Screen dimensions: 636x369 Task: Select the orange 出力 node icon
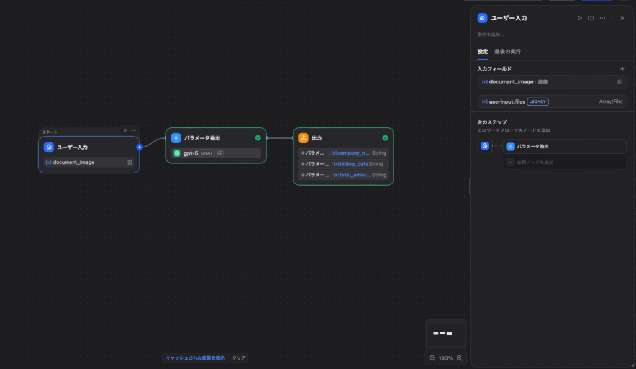(303, 138)
